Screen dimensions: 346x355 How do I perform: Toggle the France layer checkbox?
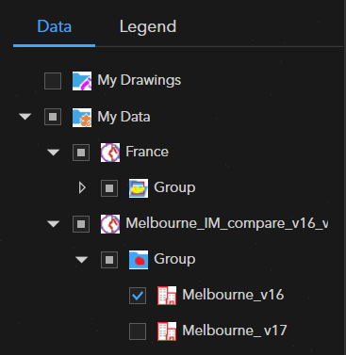click(81, 153)
